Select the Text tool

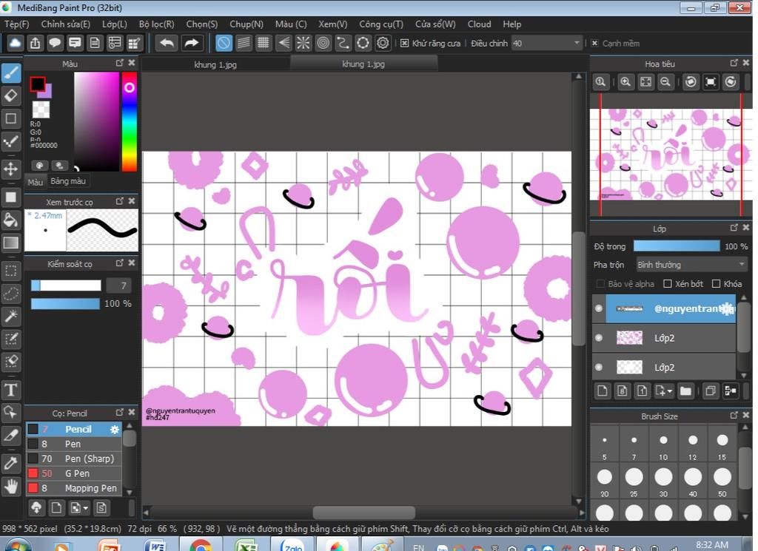click(x=11, y=390)
